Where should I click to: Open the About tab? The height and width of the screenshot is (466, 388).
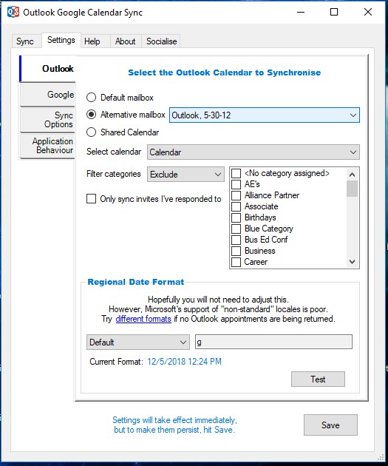[126, 41]
